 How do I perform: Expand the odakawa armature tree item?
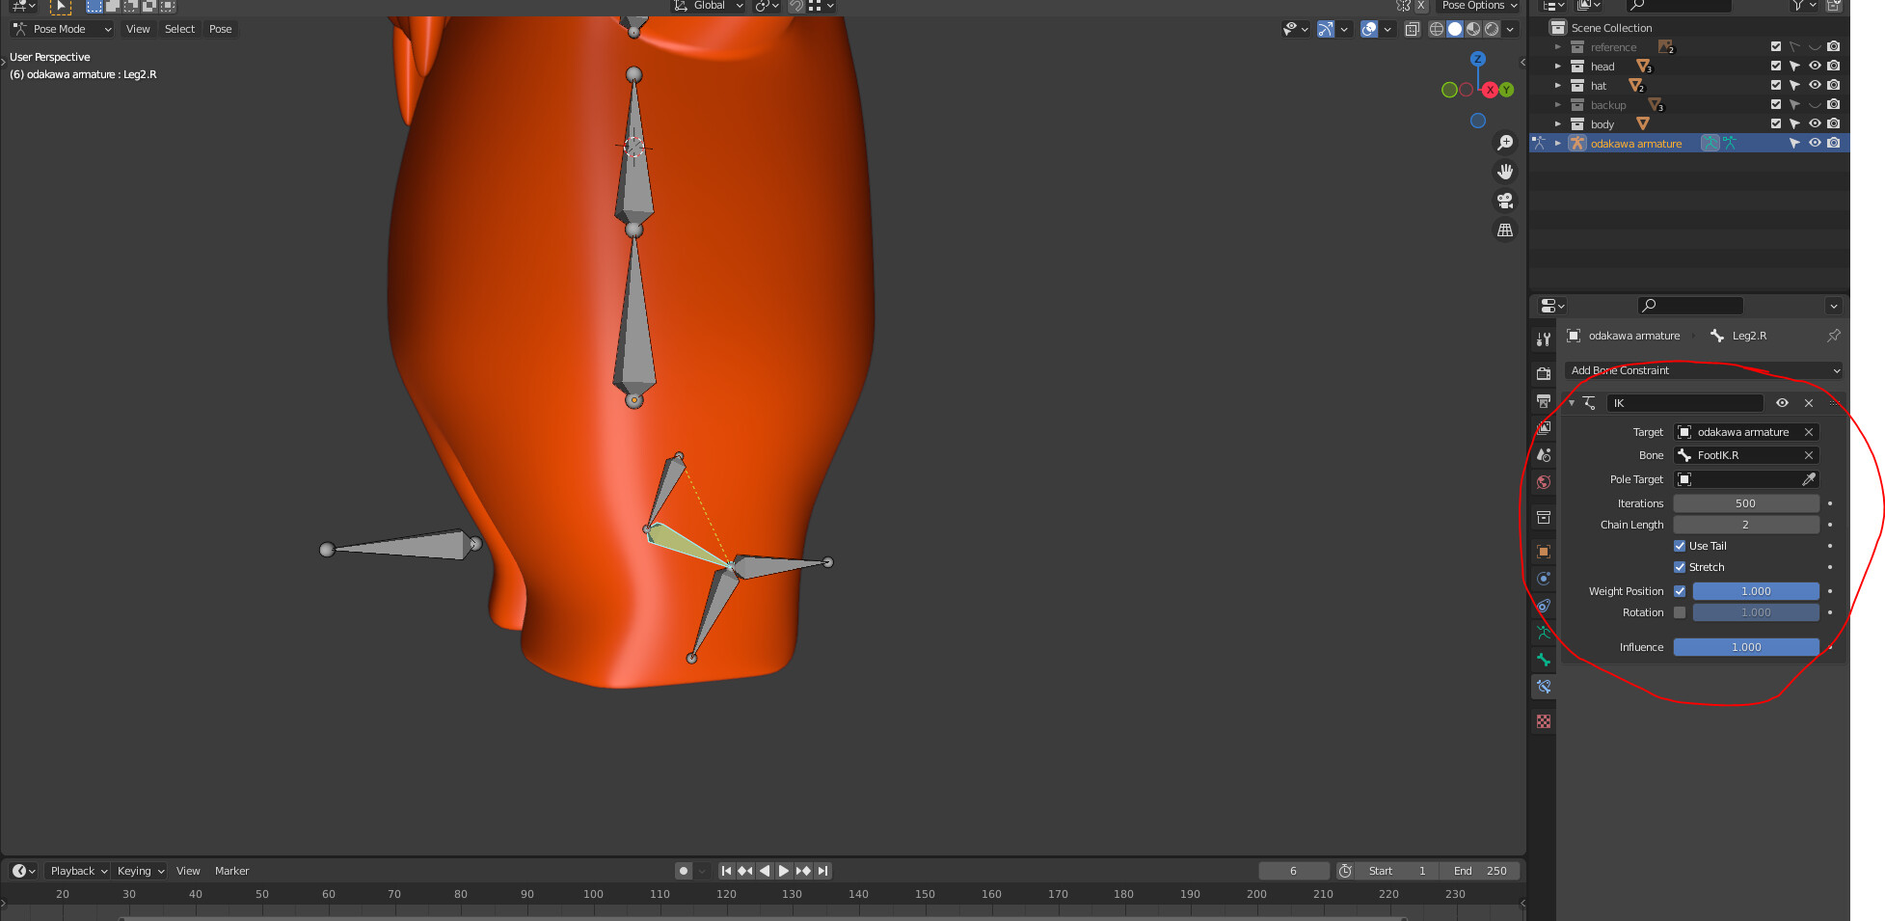click(1557, 144)
